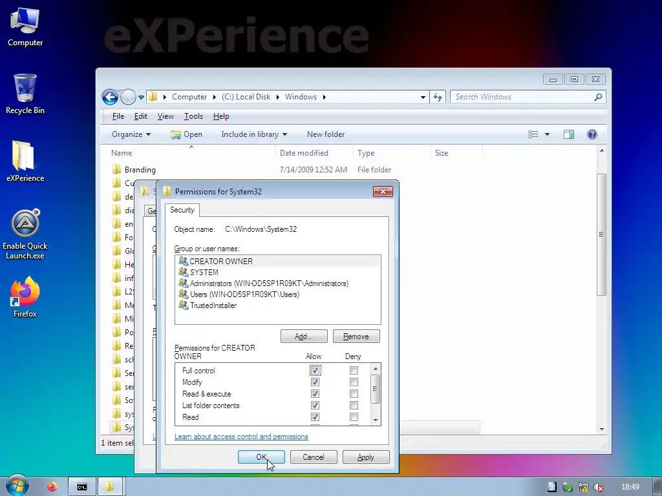Check Deny for Full control

click(354, 370)
